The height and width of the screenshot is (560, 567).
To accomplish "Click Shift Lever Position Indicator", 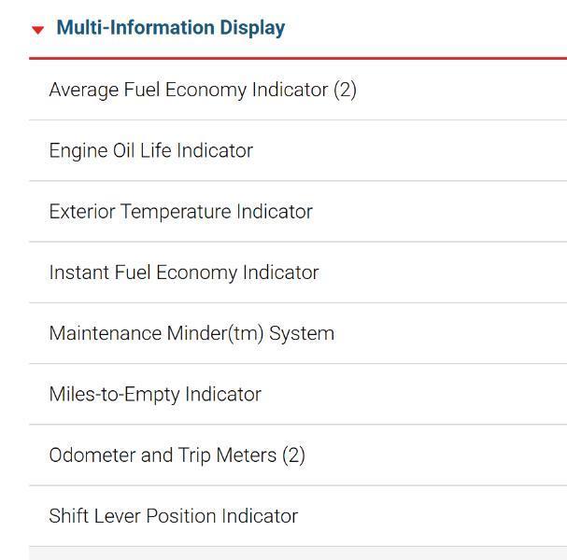I will point(173,516).
